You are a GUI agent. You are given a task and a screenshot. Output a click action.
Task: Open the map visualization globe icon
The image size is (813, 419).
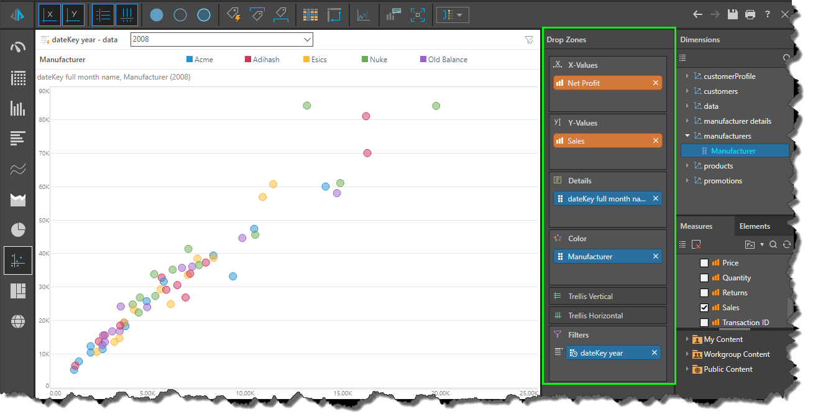coord(18,321)
